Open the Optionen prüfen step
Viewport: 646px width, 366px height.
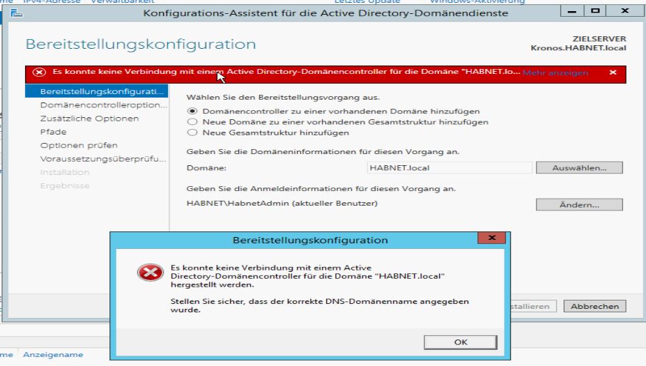(79, 146)
